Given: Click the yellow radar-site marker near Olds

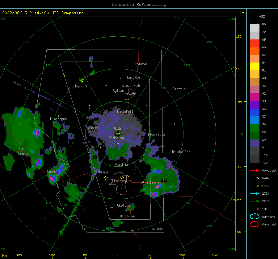Looking at the screenshot, I should coord(118,134).
